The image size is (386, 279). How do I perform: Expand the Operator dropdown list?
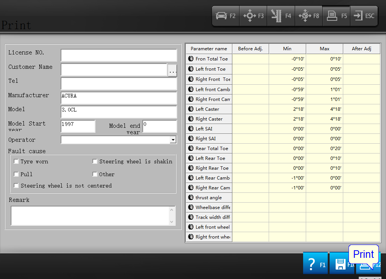point(173,140)
